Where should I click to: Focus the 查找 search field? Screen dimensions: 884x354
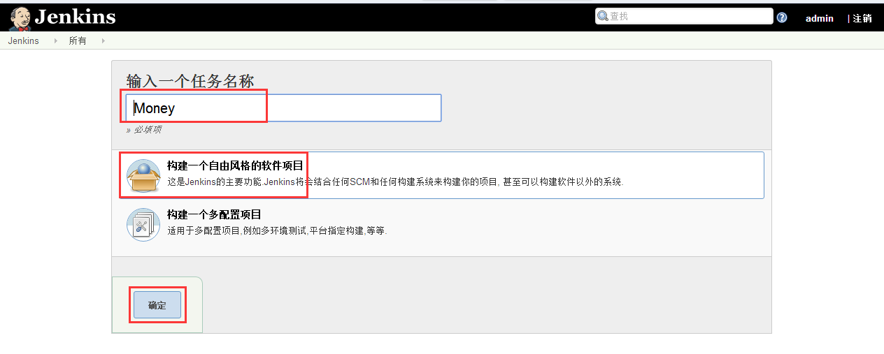(x=684, y=16)
